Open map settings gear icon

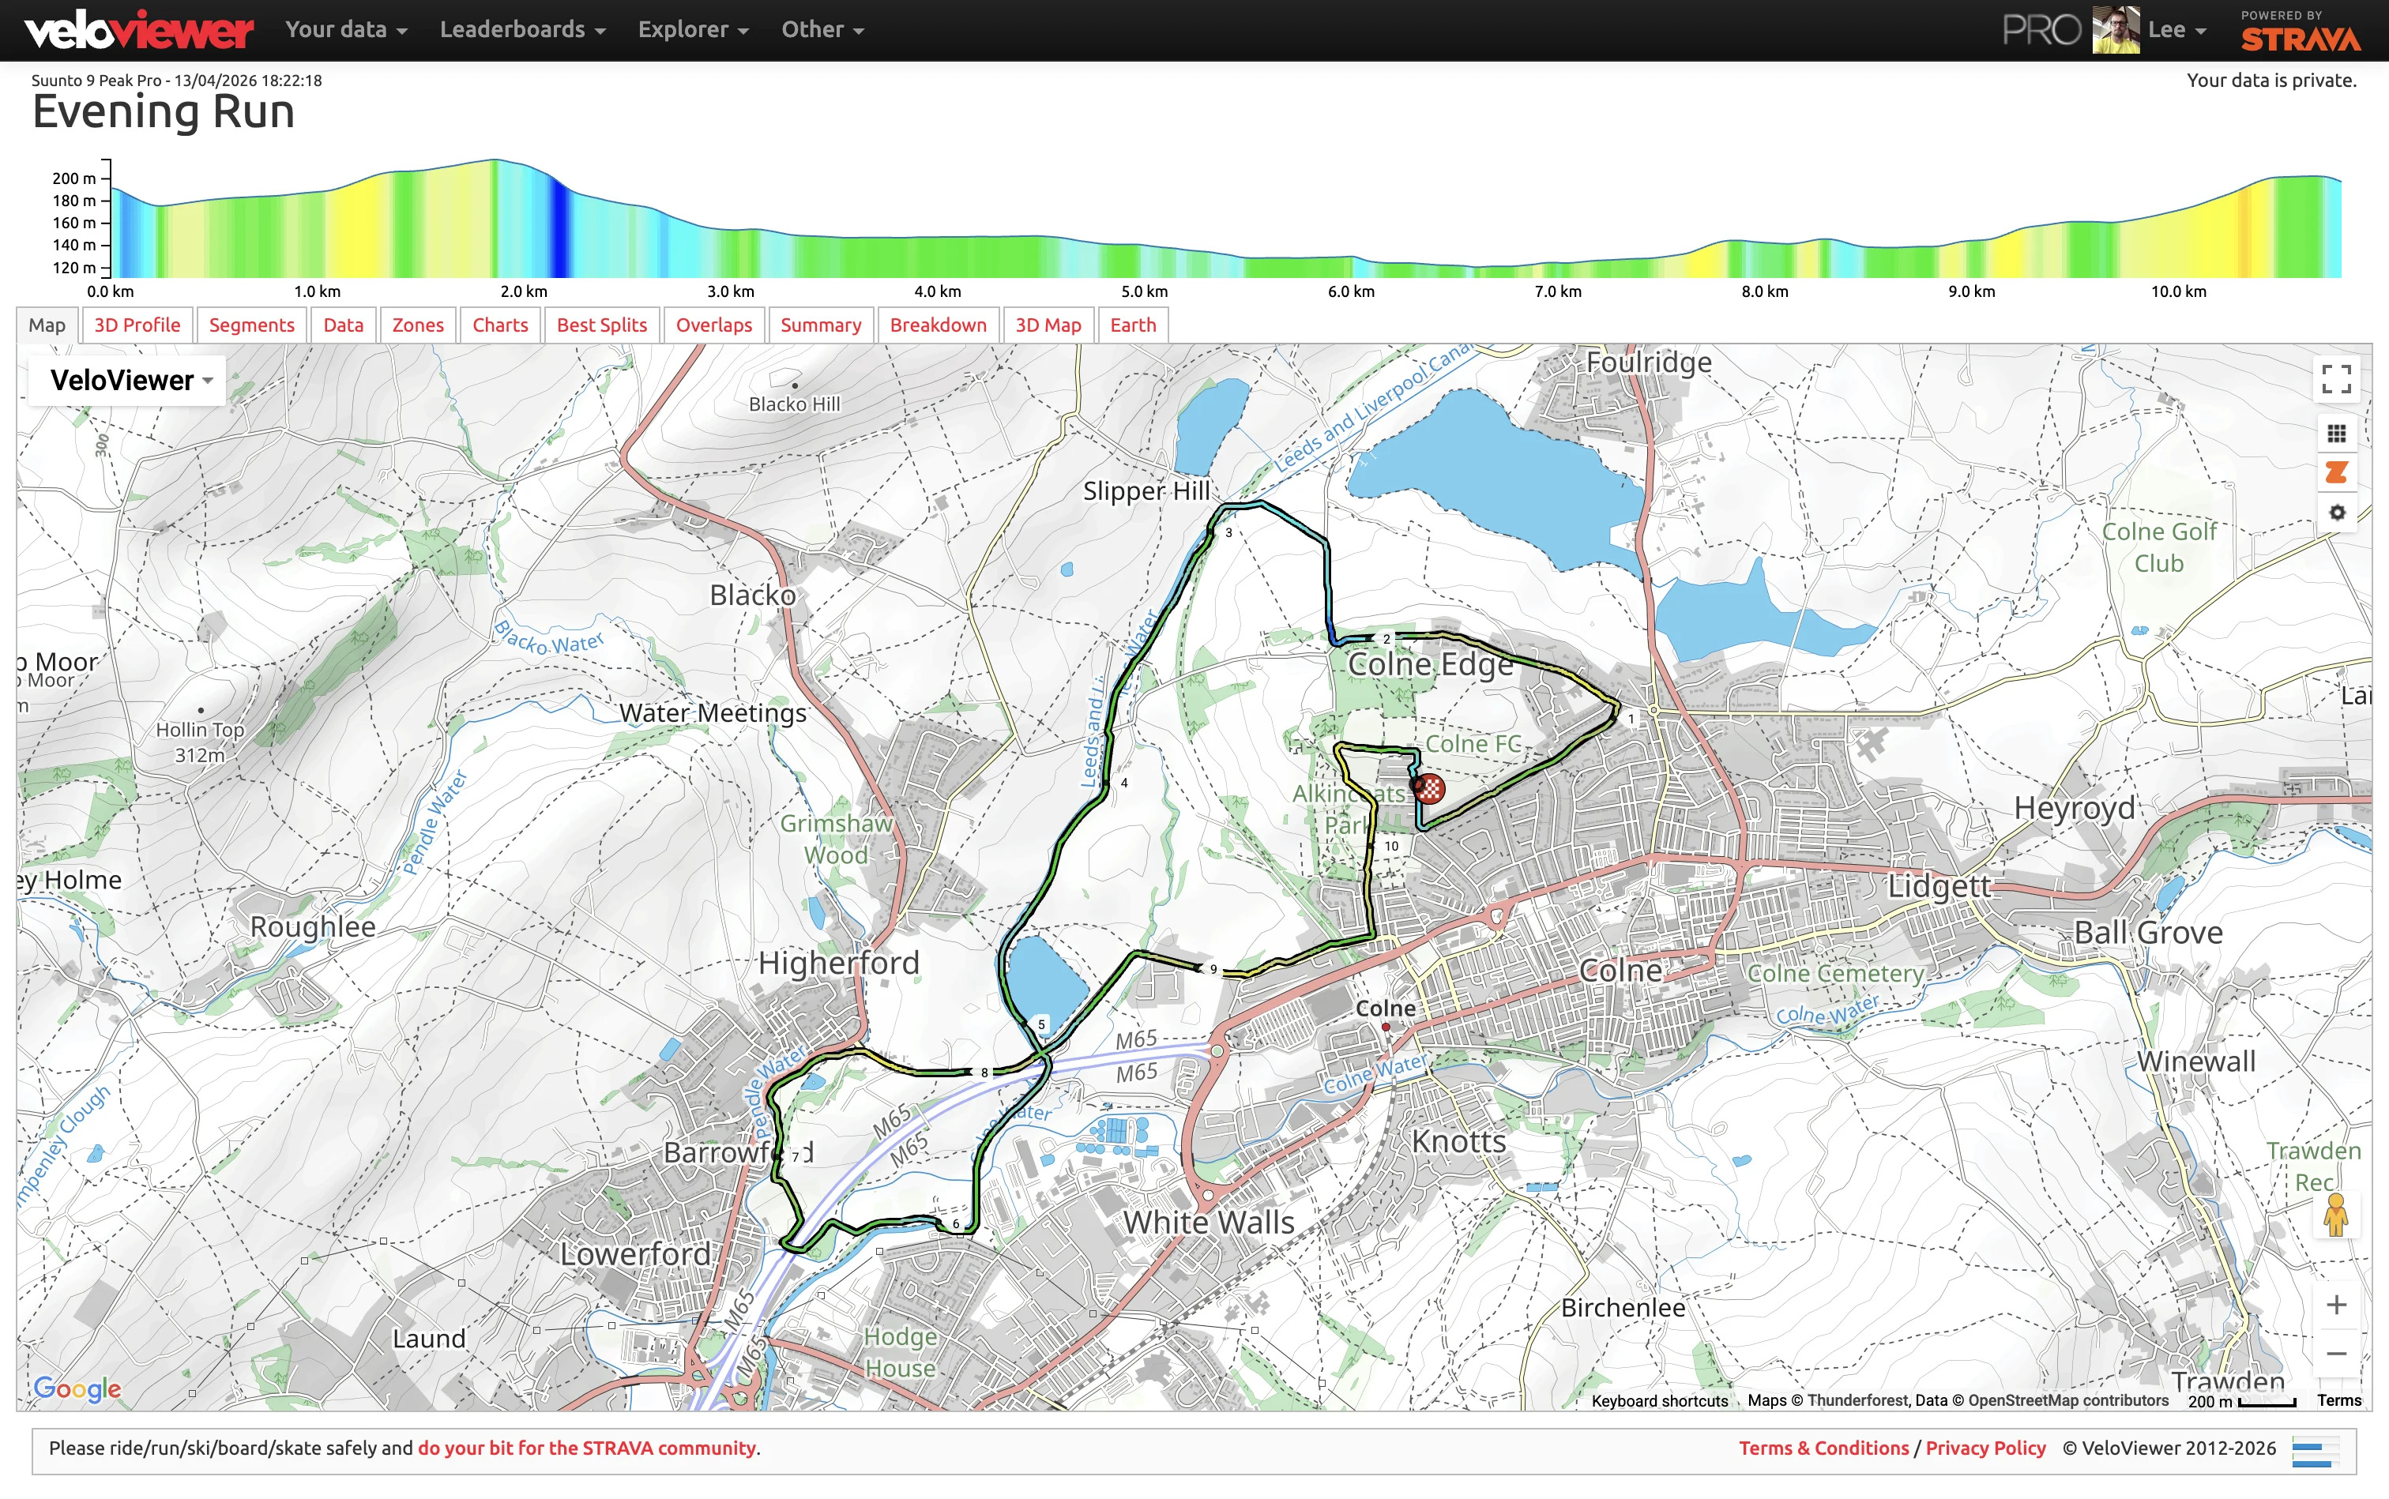[2336, 513]
